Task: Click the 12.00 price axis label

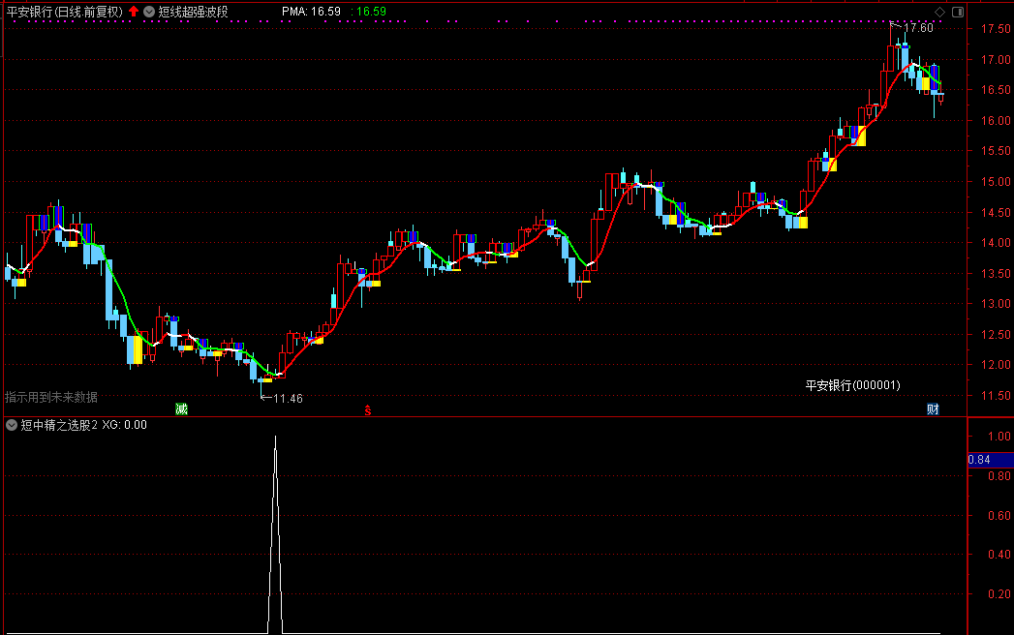Action: point(996,365)
